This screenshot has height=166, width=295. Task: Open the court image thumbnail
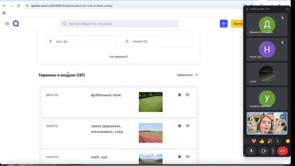151,159
